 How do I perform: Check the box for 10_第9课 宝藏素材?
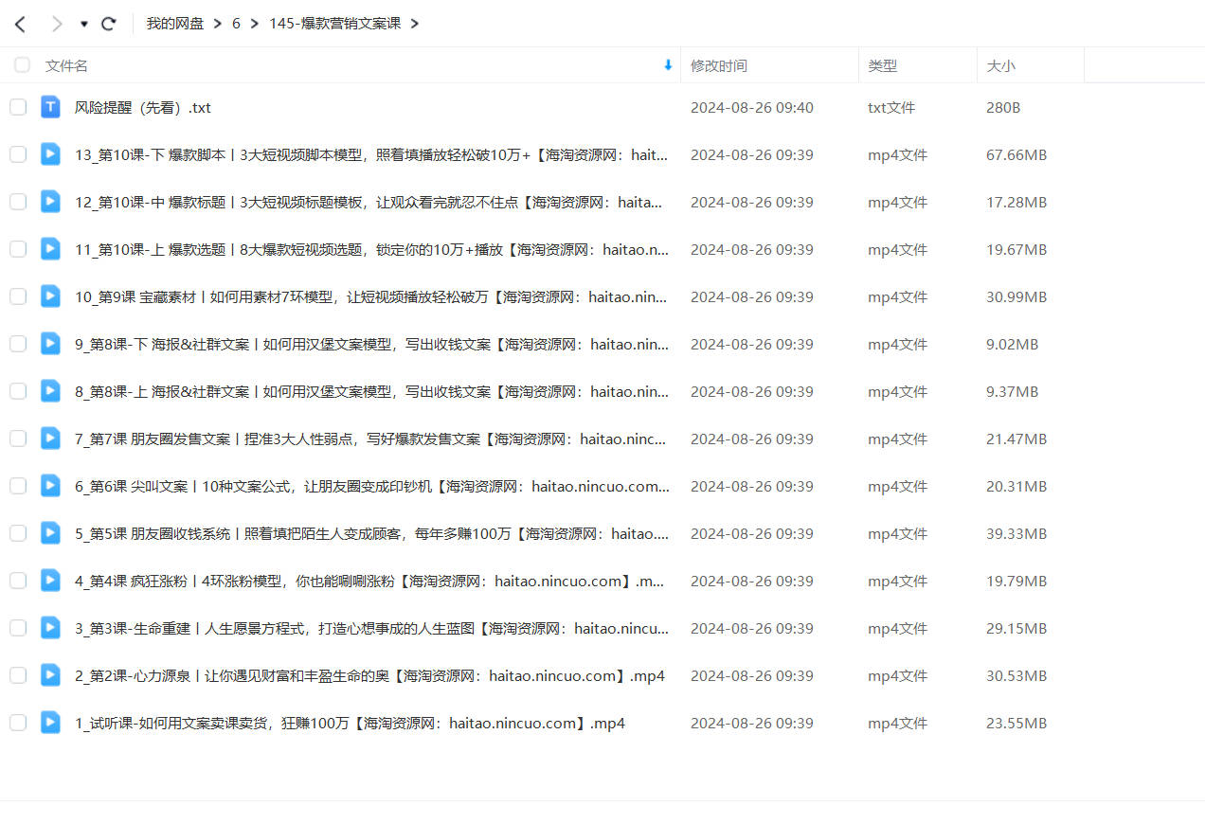tap(18, 296)
